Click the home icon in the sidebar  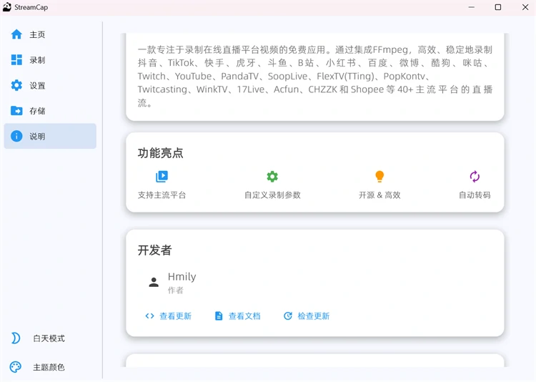pyautogui.click(x=16, y=34)
